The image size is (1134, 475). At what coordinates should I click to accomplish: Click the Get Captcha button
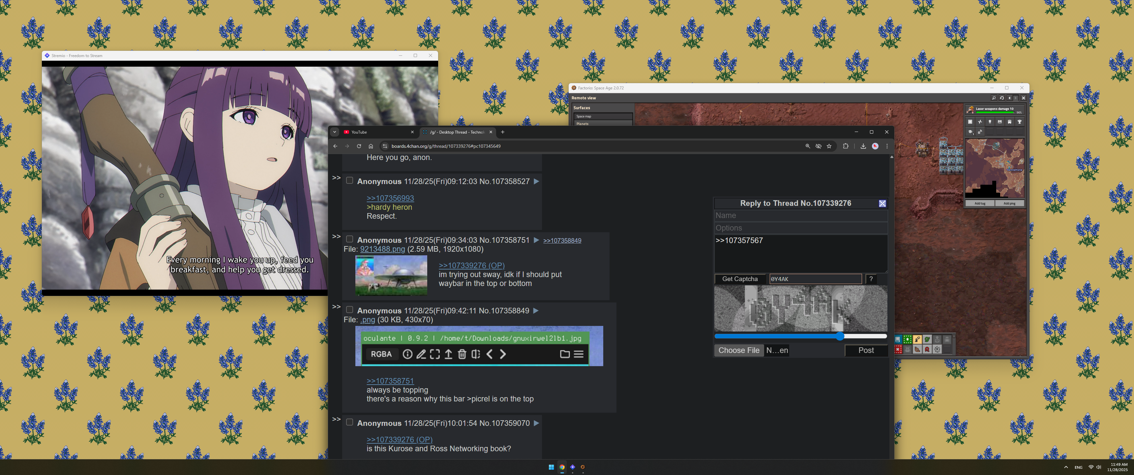[740, 279]
